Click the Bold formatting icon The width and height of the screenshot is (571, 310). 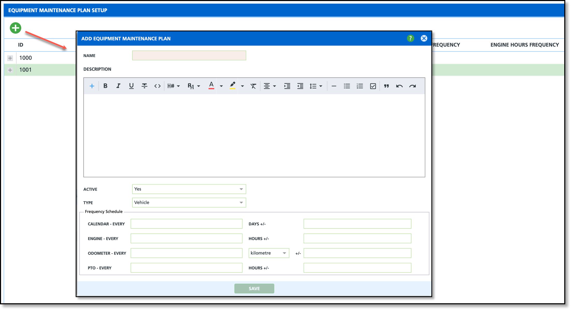[x=105, y=86]
